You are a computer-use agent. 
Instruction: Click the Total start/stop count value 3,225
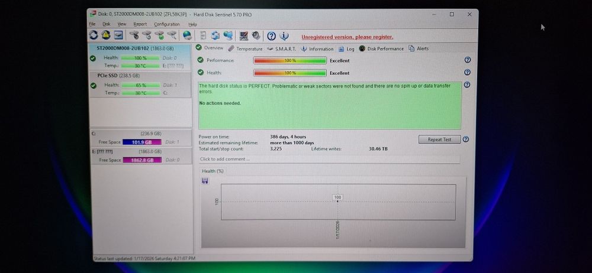point(276,149)
